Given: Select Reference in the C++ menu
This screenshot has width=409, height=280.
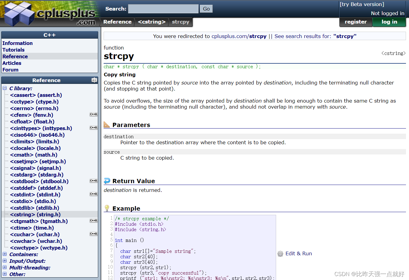Looking at the screenshot, I should 15,56.
